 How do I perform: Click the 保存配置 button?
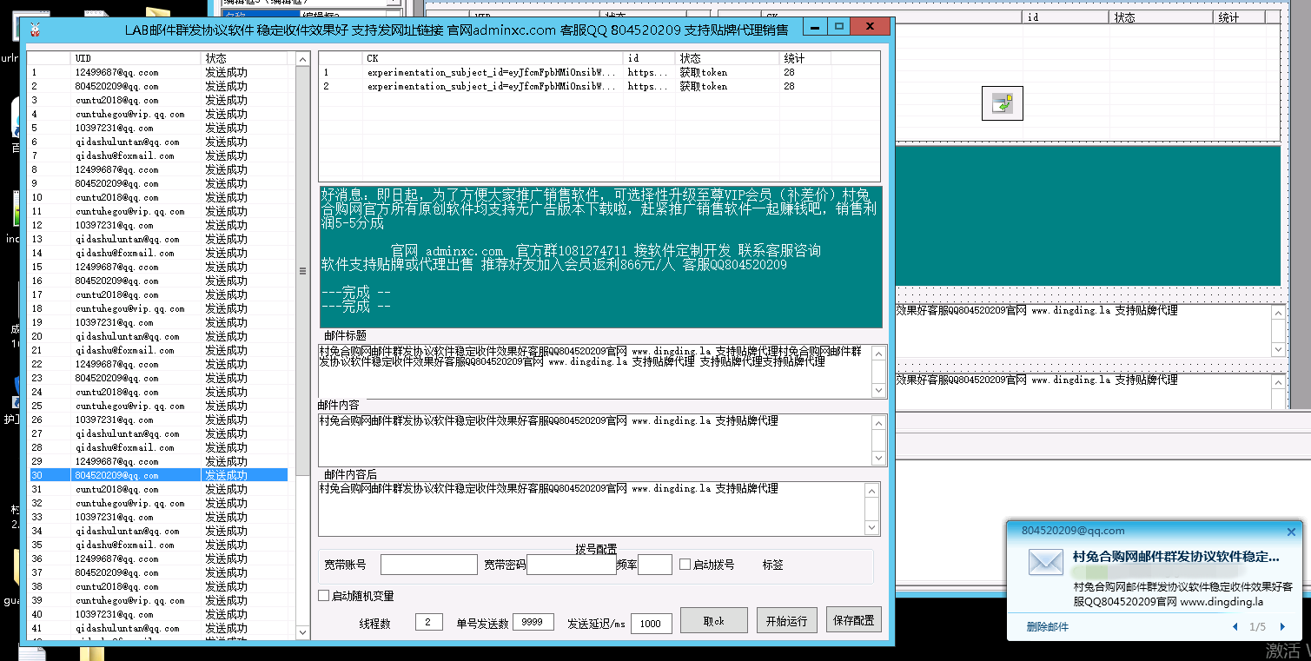coord(853,620)
